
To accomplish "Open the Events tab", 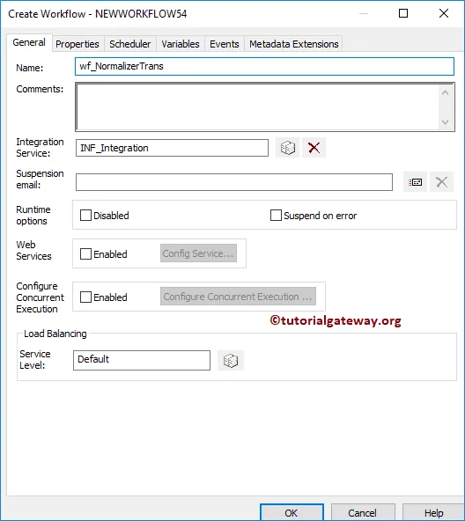I will pos(225,44).
